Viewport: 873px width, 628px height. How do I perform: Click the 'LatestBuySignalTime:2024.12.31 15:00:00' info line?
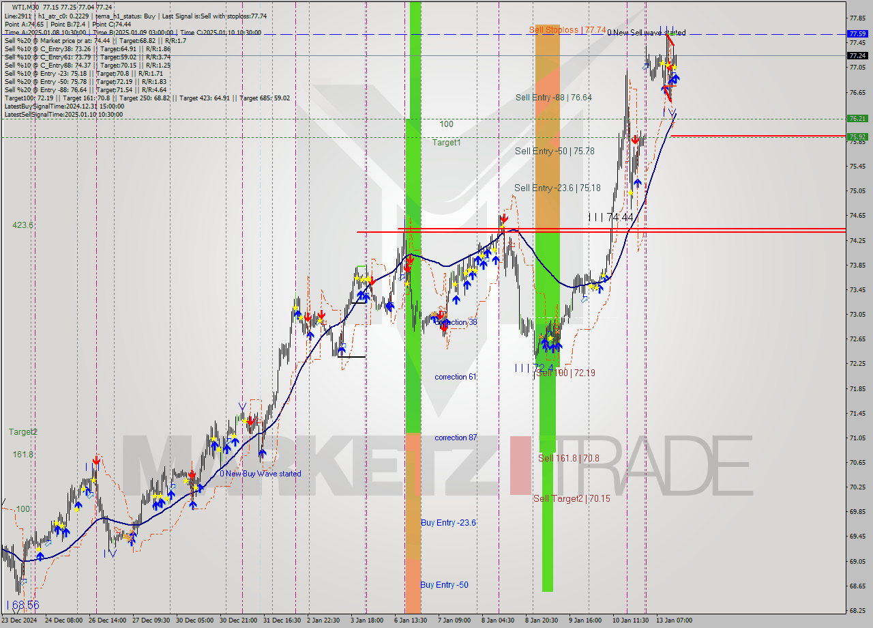(x=64, y=106)
